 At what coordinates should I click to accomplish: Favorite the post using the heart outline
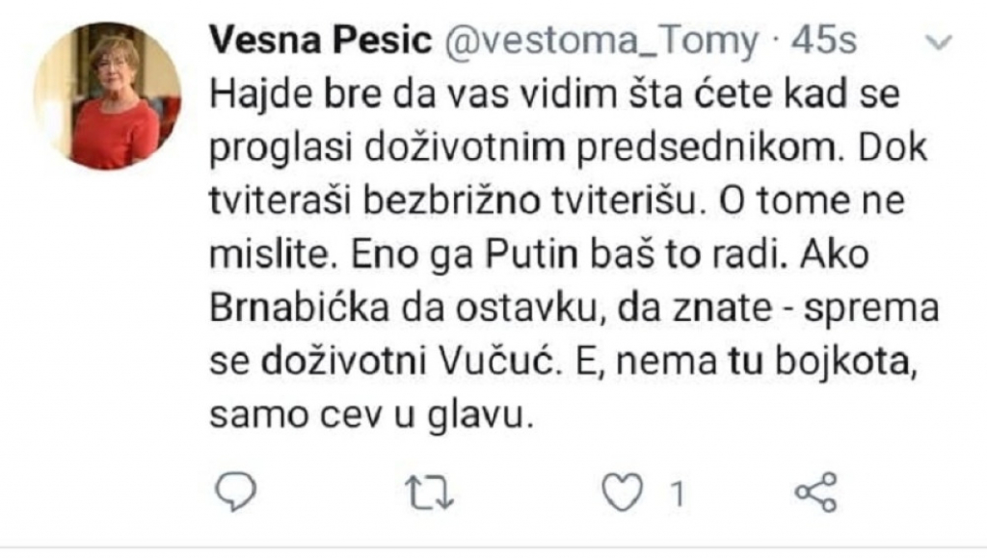click(x=624, y=492)
